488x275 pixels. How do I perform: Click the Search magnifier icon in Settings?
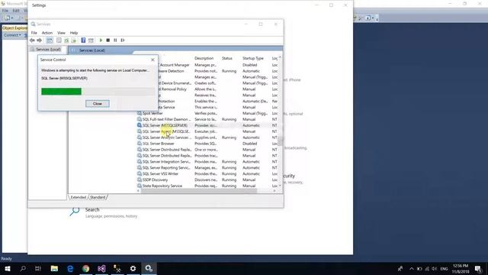(75, 212)
